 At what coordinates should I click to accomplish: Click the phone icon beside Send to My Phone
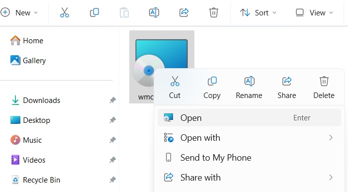pyautogui.click(x=169, y=157)
